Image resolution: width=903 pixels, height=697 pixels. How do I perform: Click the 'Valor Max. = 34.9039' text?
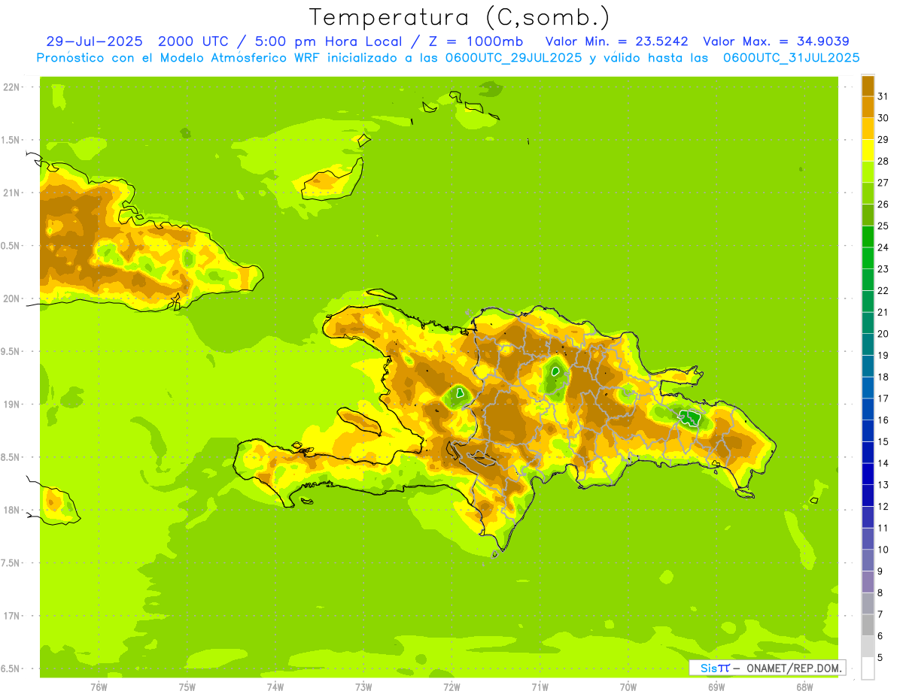click(x=776, y=41)
